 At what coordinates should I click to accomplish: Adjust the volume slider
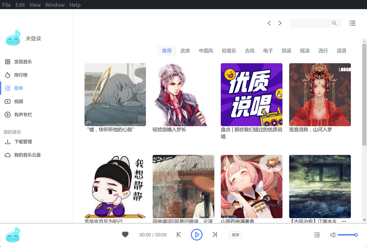point(347,235)
